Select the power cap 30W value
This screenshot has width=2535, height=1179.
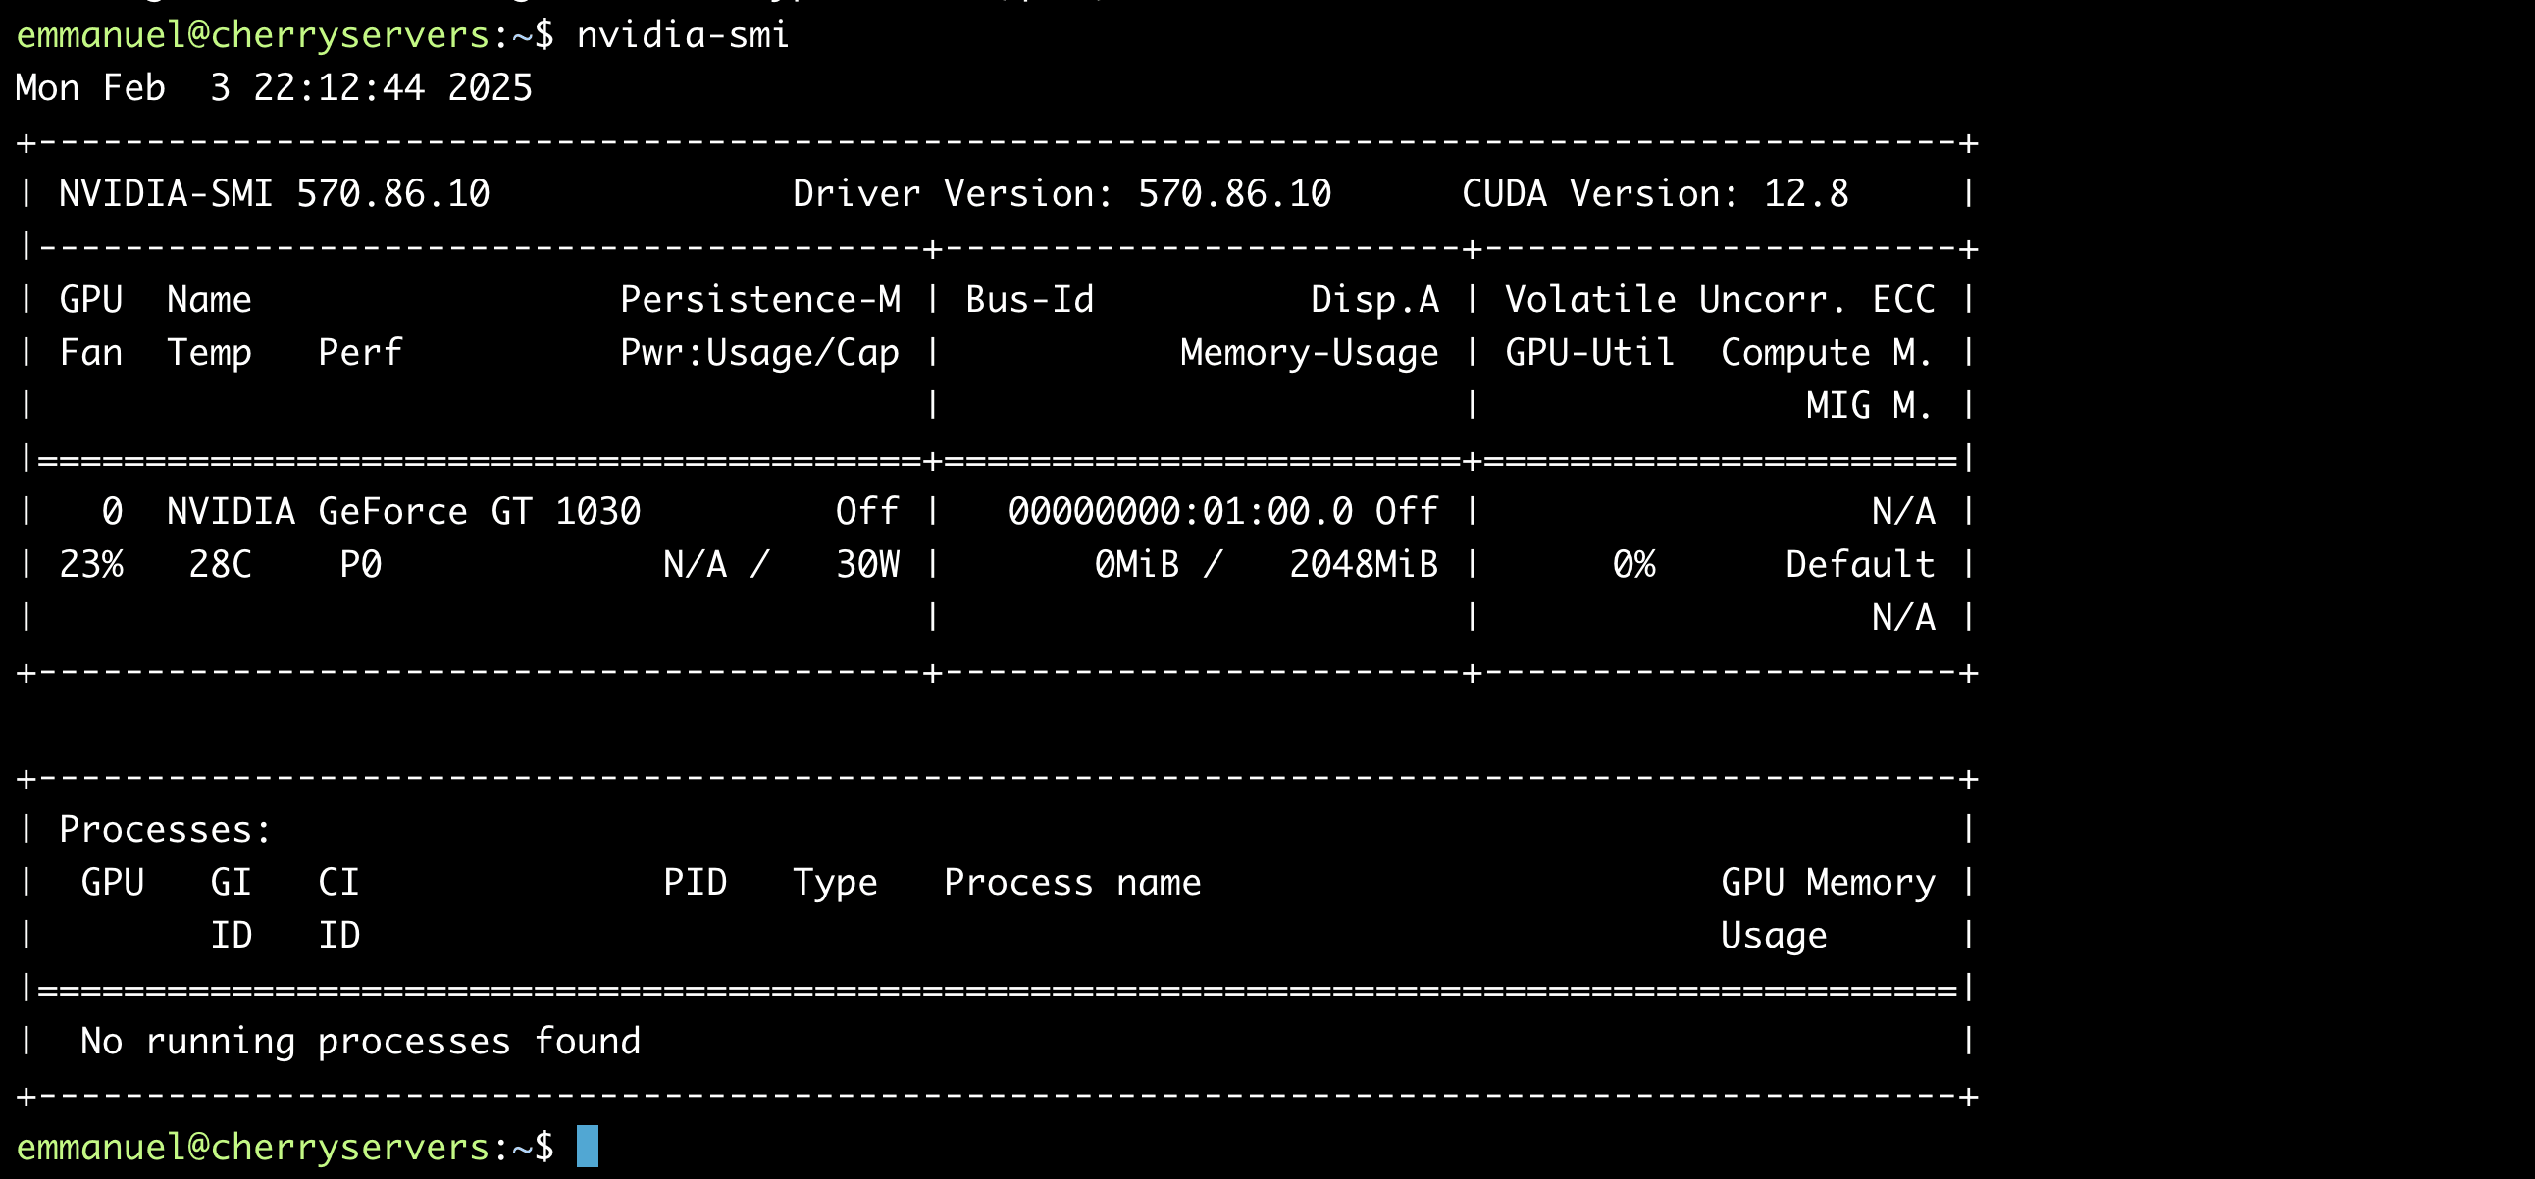pyautogui.click(x=868, y=563)
